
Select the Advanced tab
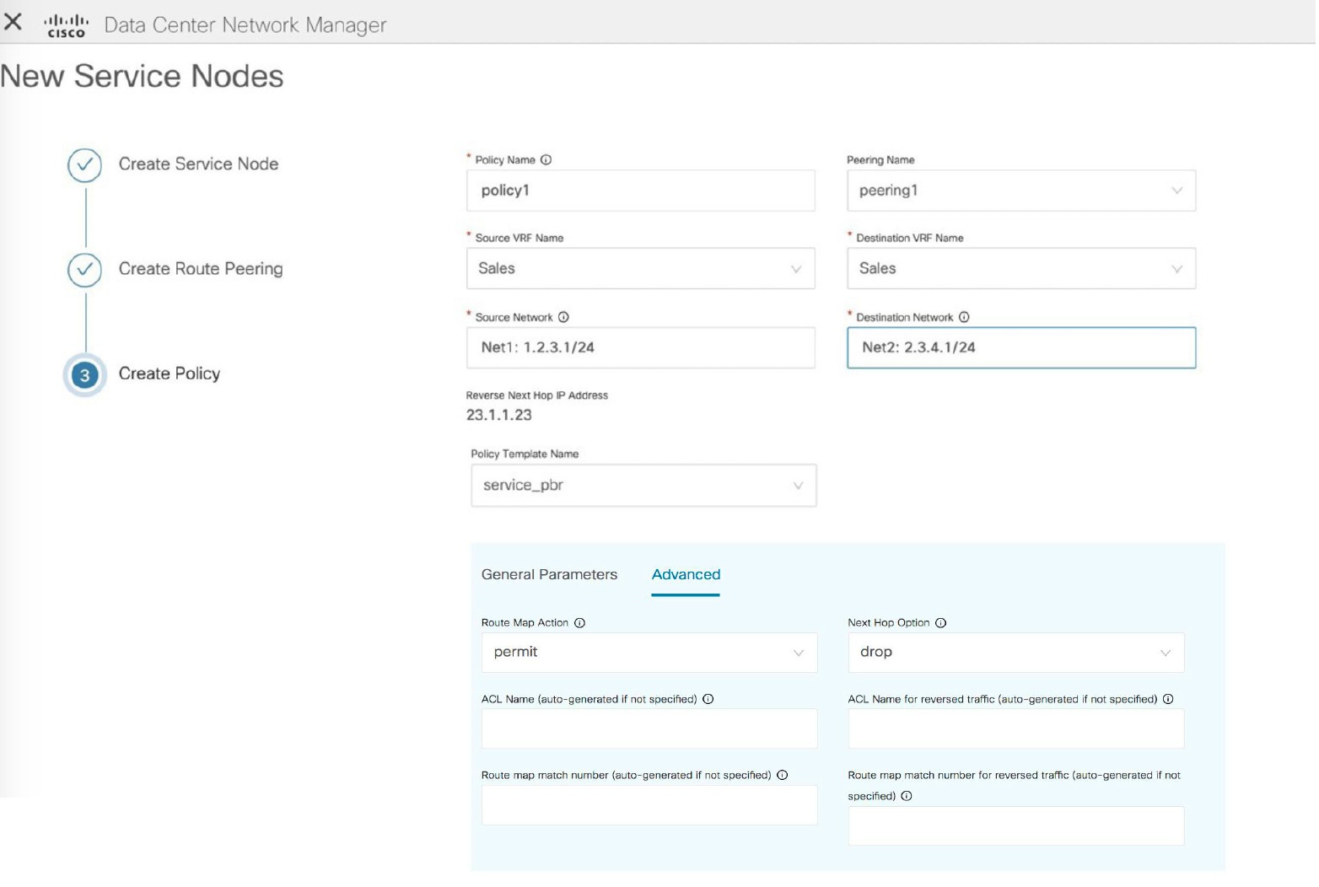coord(686,575)
